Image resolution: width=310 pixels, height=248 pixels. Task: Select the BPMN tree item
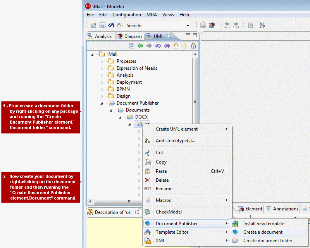pyautogui.click(x=123, y=89)
